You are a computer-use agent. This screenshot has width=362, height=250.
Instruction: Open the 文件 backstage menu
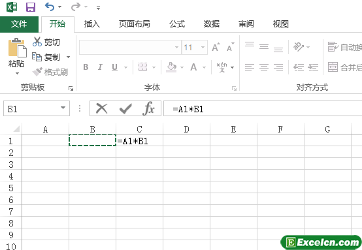pos(19,24)
